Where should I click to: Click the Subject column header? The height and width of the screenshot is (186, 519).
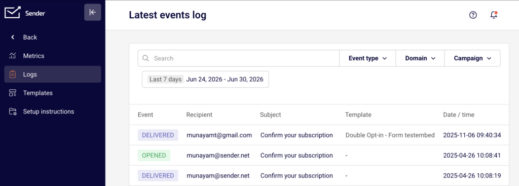click(x=271, y=115)
